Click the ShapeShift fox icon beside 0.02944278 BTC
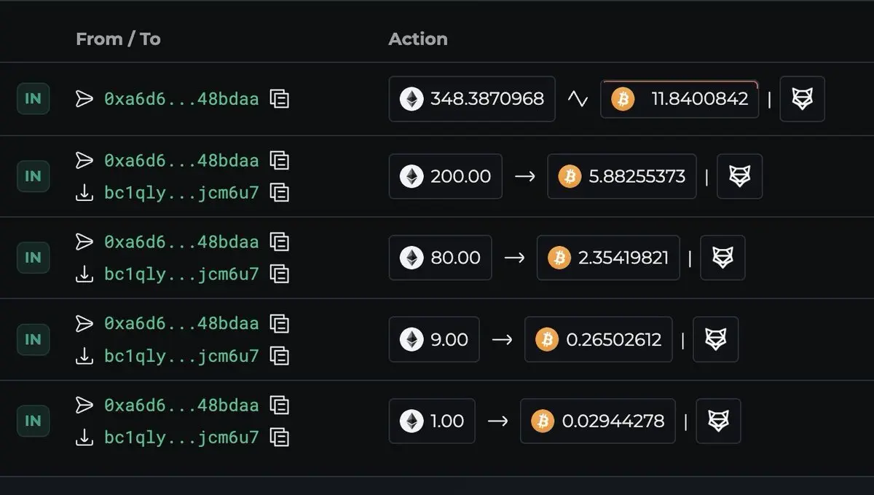Viewport: 874px width, 495px height. [x=718, y=421]
